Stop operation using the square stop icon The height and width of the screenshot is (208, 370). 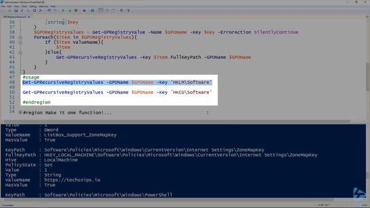coord(76,10)
